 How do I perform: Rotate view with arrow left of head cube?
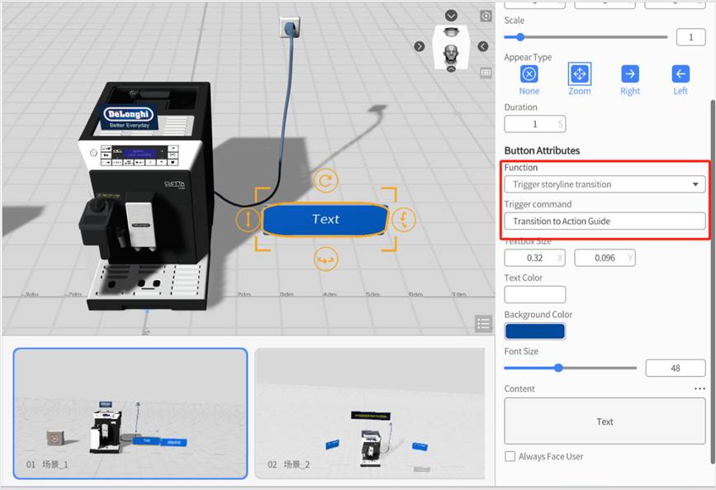point(420,46)
